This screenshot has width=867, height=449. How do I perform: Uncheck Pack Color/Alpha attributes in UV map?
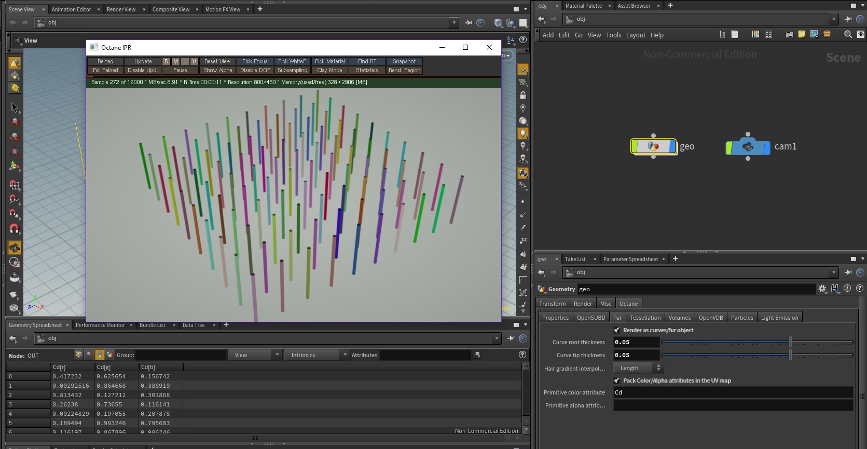tap(617, 380)
